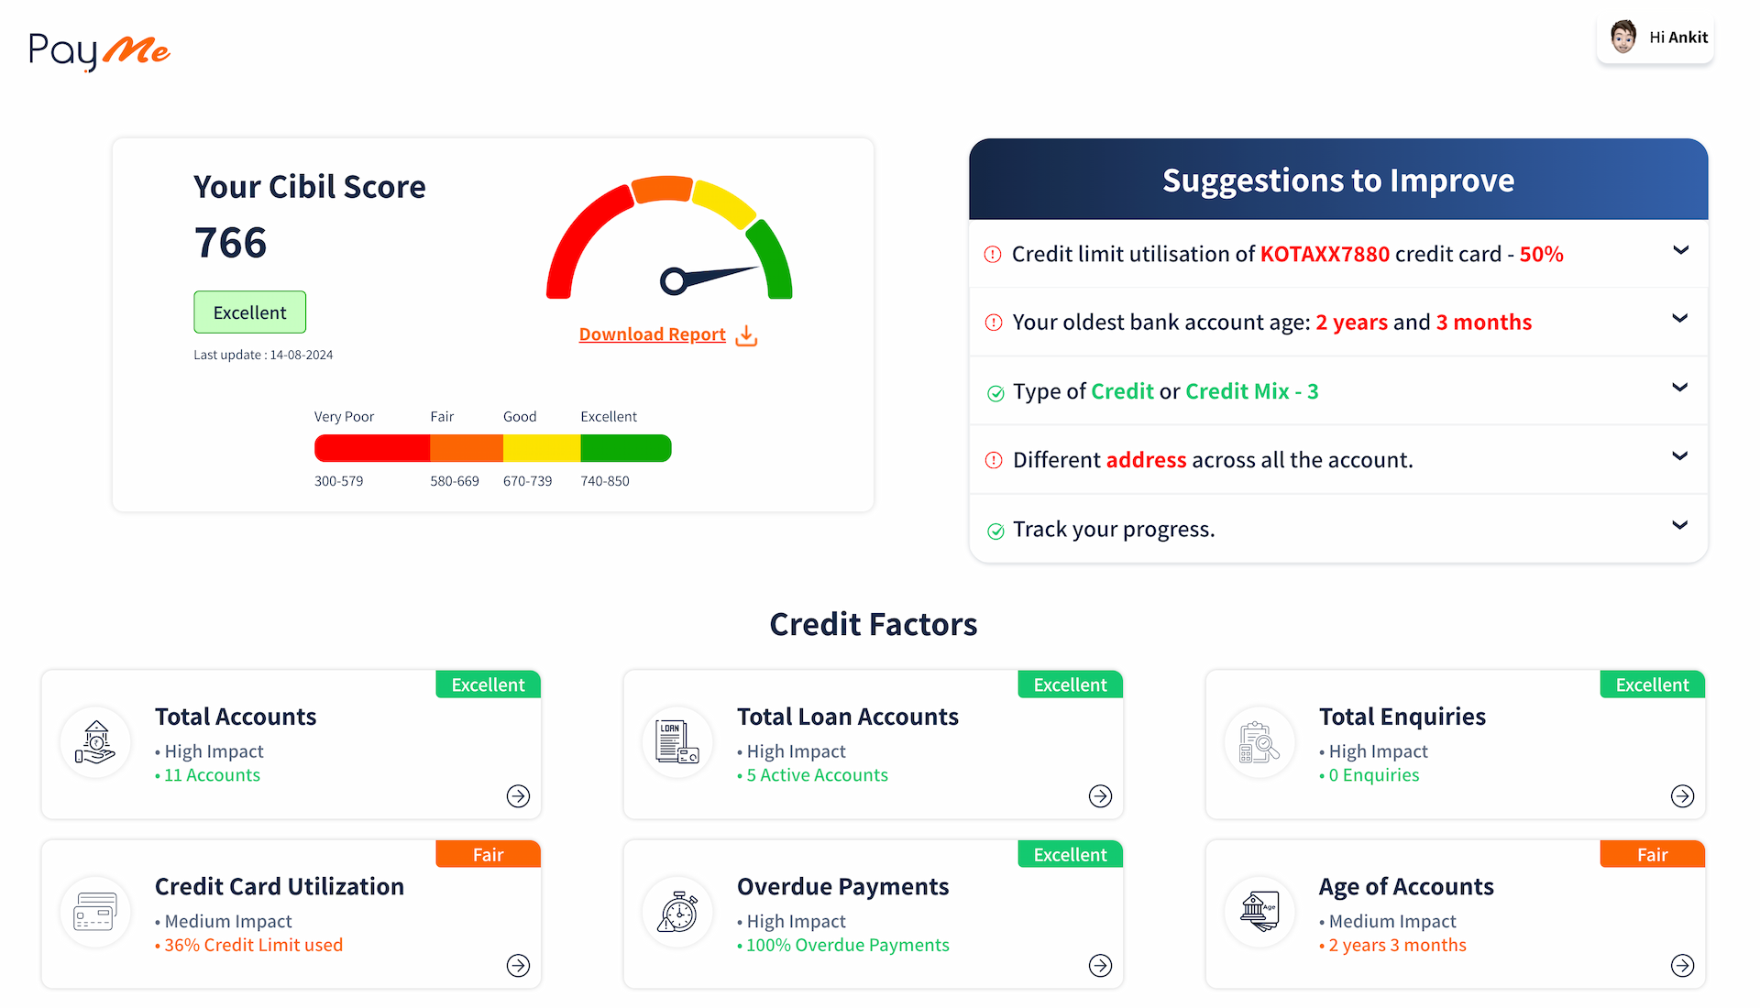The width and height of the screenshot is (1760, 1008).
Task: Click the Total Loan Accounts document icon
Action: click(x=677, y=741)
